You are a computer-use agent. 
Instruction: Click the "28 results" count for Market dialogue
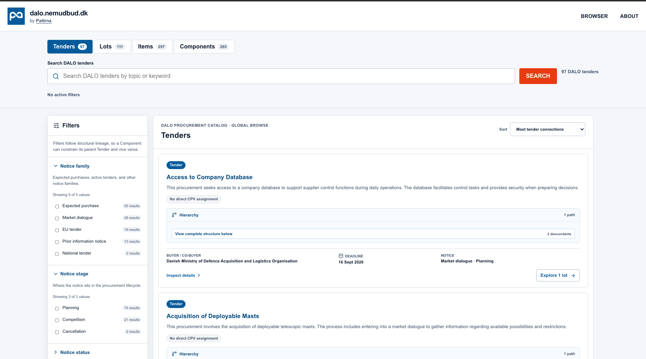click(x=132, y=218)
